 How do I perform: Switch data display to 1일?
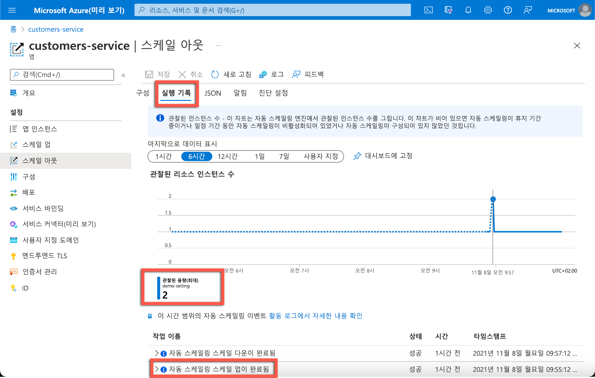(259, 156)
